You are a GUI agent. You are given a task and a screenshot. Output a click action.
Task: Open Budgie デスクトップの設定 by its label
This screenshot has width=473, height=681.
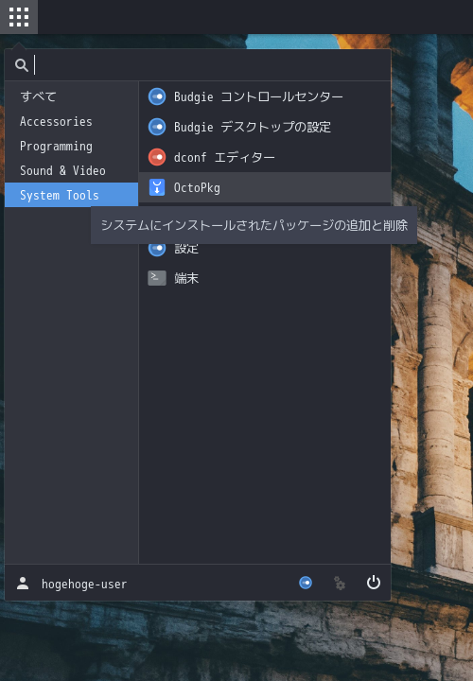(253, 127)
